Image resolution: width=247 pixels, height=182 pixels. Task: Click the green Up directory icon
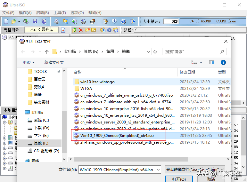[75, 30]
